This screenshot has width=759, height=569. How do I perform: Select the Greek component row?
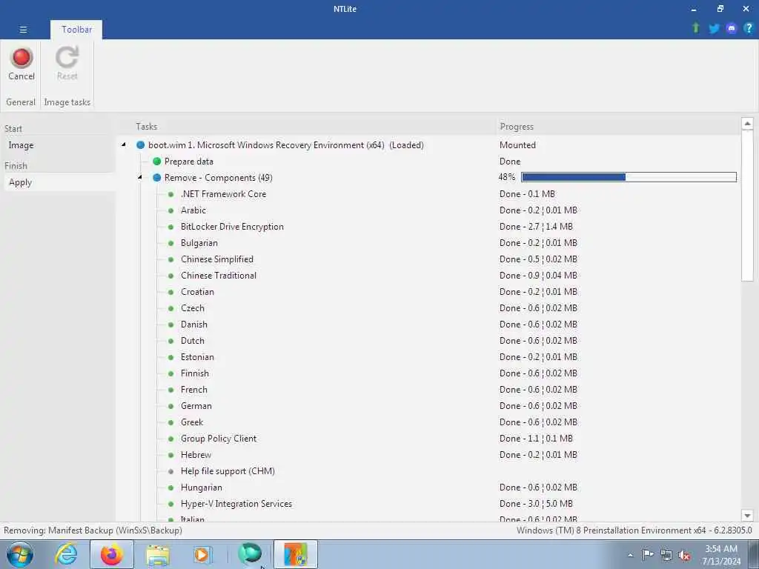(x=192, y=422)
